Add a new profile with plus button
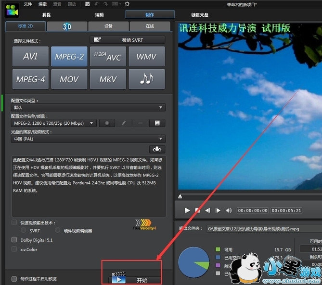Image resolution: width=322 pixels, height=285 pixels. point(107,123)
